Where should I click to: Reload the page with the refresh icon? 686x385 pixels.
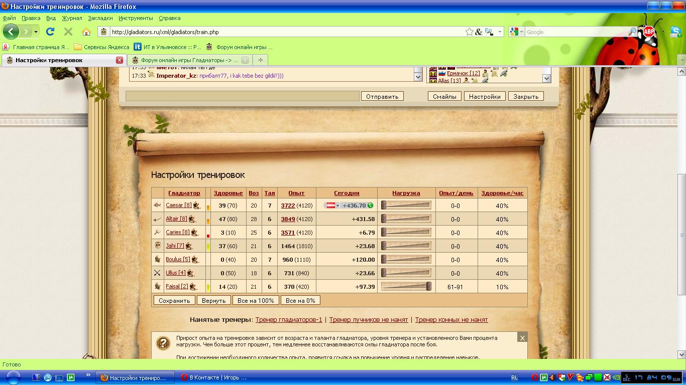click(x=50, y=32)
